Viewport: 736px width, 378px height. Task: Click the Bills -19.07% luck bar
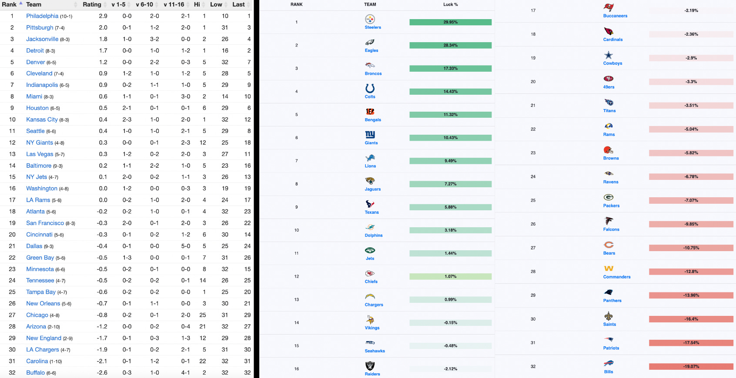pos(691,366)
